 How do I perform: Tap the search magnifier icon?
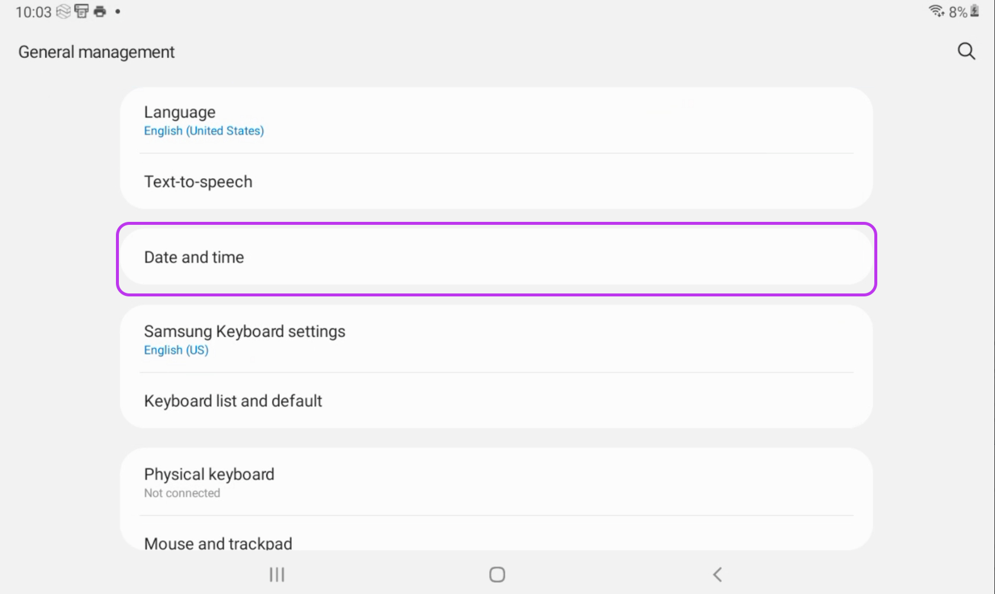[x=966, y=51]
